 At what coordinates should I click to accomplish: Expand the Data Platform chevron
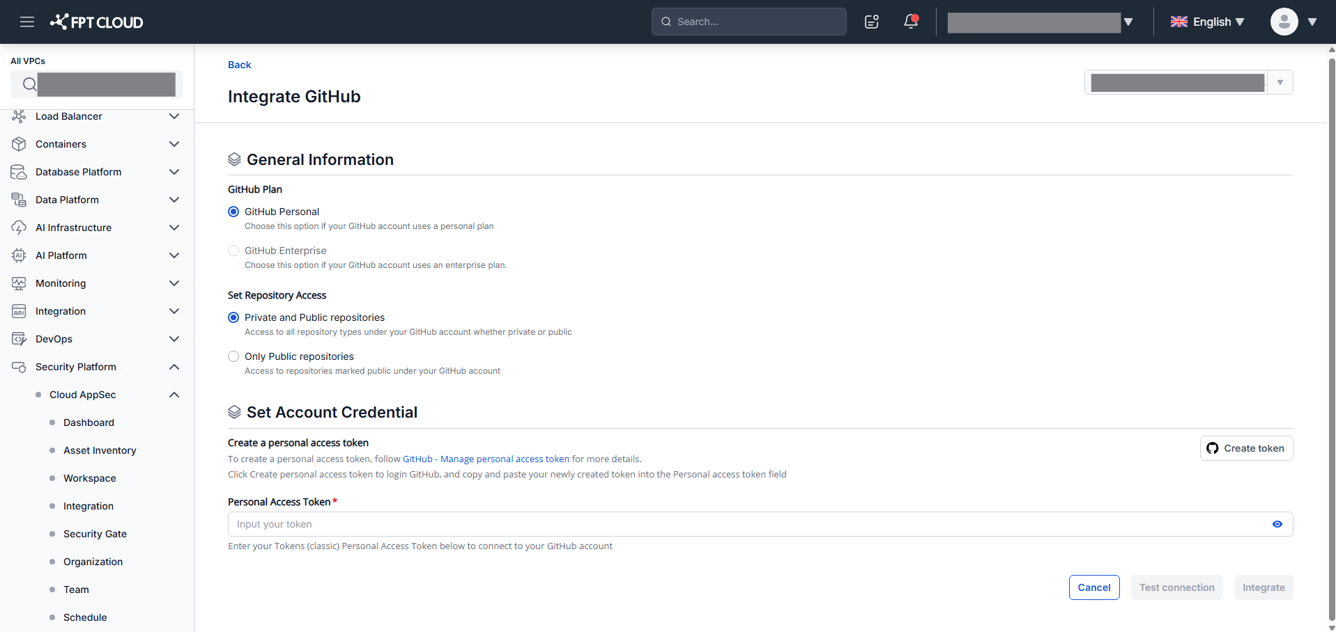coord(174,200)
